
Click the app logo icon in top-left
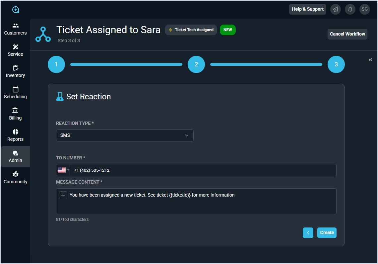tap(16, 10)
